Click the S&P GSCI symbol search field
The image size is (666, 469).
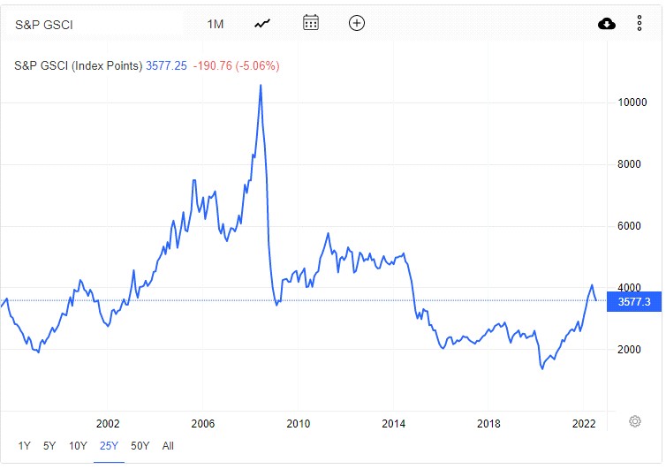click(x=97, y=24)
